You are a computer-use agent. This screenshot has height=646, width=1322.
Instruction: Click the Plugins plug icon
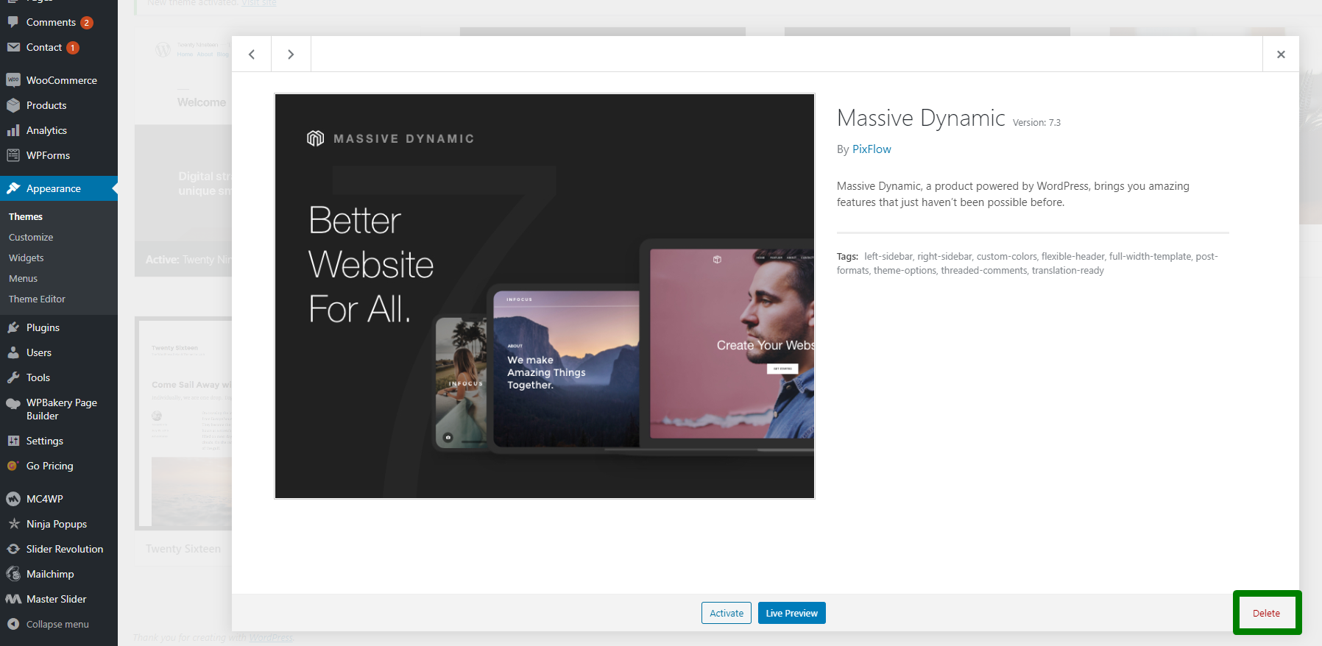pos(13,327)
